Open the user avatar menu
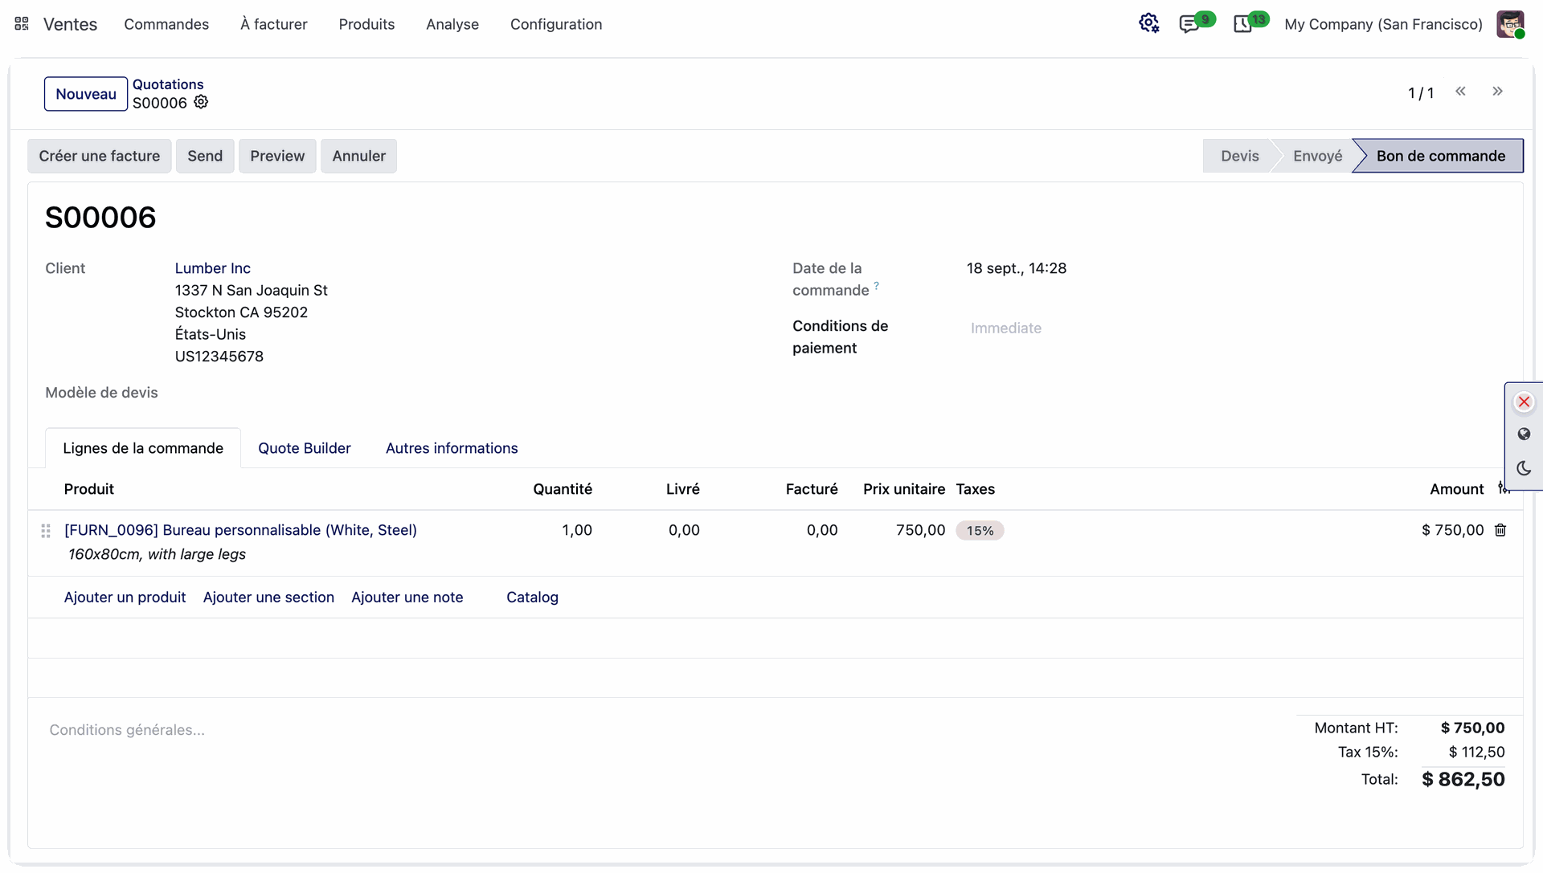Viewport: 1543px width, 873px height. 1510,24
